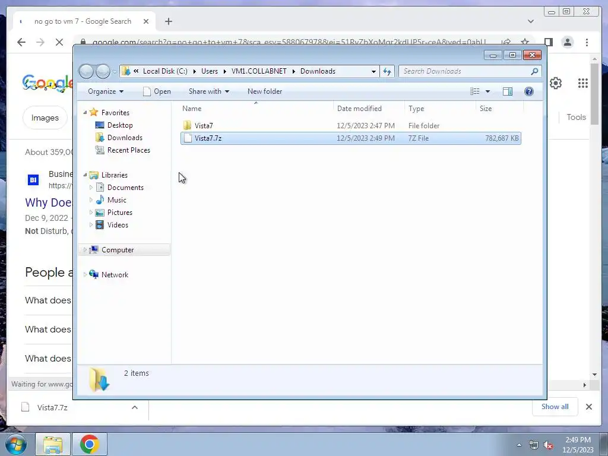The width and height of the screenshot is (608, 456).
Task: Select the Pictures library
Action: (x=119, y=213)
